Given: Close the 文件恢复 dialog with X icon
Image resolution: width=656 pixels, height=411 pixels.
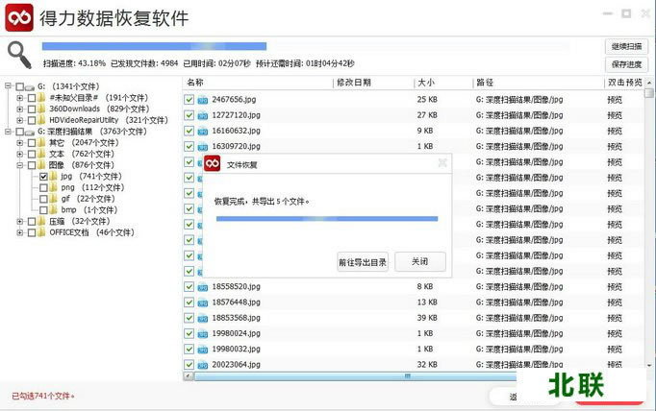Looking at the screenshot, I should pyautogui.click(x=442, y=164).
